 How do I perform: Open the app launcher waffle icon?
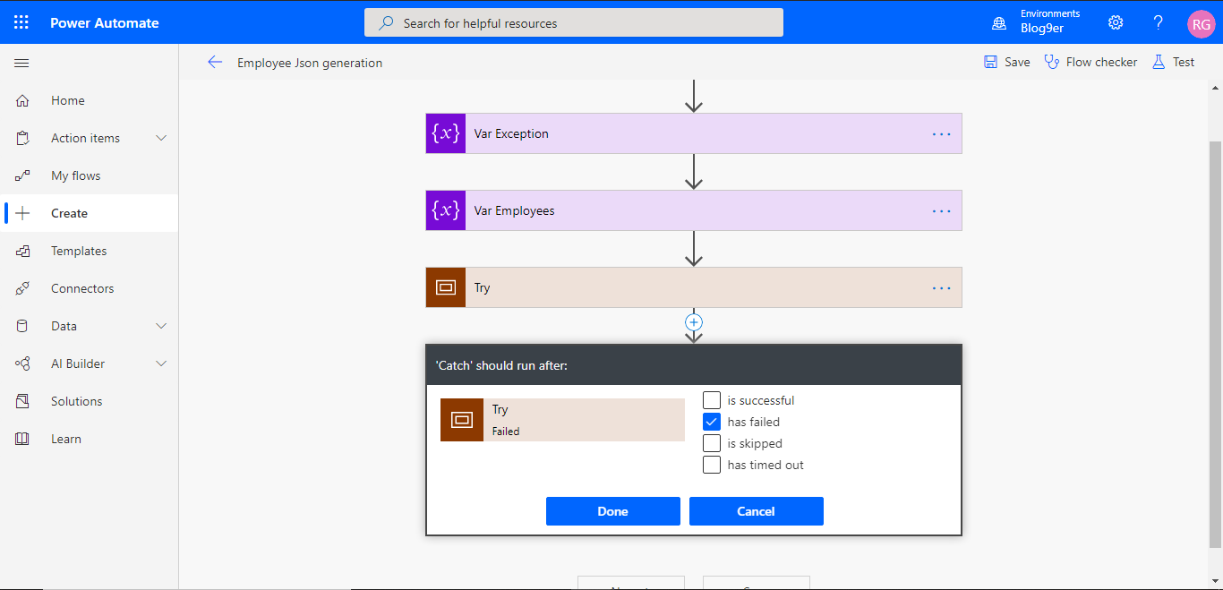(21, 22)
